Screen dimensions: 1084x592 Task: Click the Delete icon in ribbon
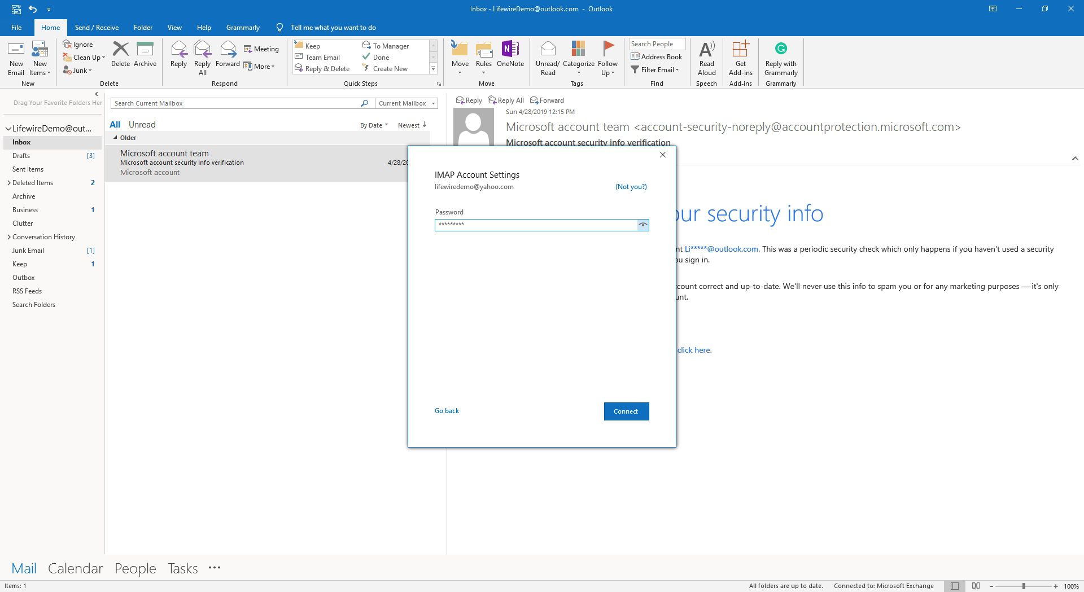120,54
